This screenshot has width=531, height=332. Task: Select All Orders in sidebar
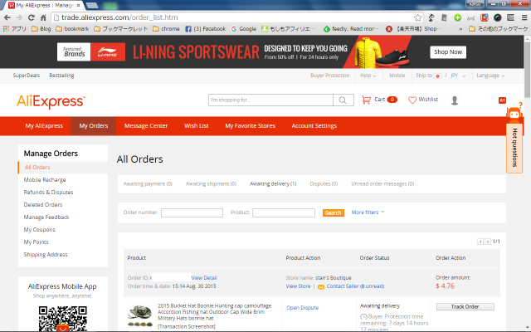[37, 168]
